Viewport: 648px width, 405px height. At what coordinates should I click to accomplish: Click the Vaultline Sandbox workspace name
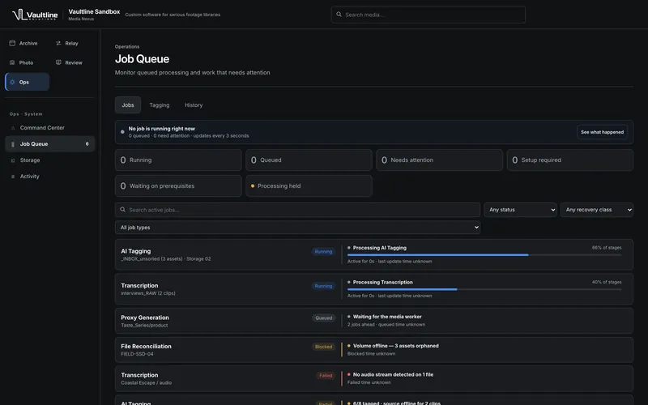pyautogui.click(x=94, y=11)
